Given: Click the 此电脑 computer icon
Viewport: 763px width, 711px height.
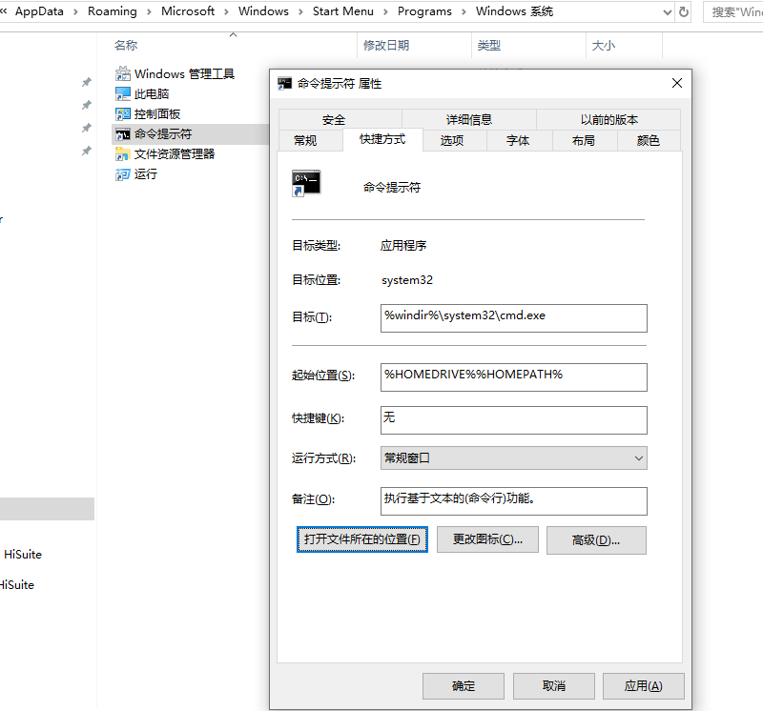Looking at the screenshot, I should 123,93.
